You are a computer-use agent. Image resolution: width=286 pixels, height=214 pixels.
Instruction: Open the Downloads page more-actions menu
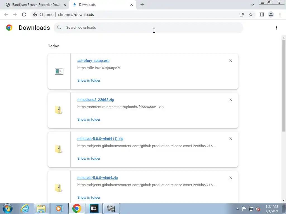click(277, 28)
